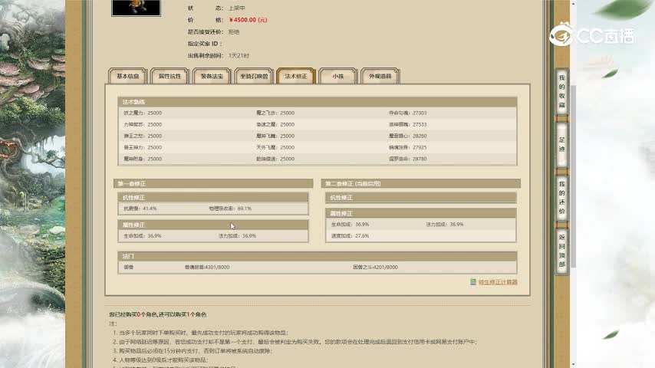Click the value 27925
Image resolution: width=655 pixels, height=368 pixels.
pyautogui.click(x=420, y=147)
